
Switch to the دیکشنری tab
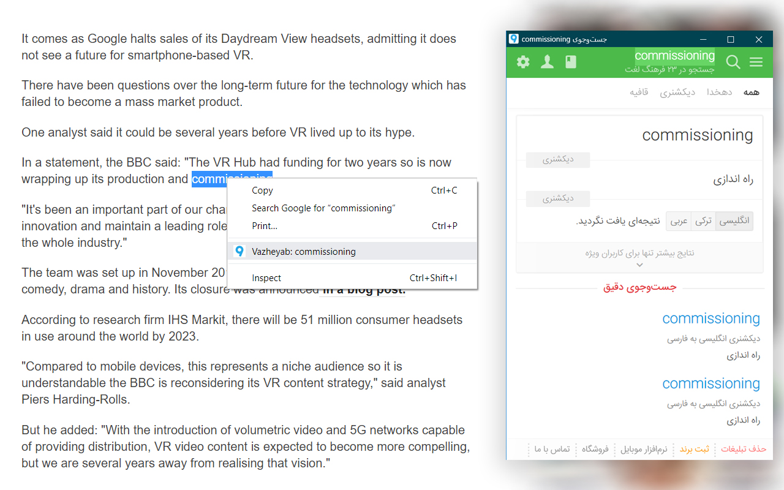tap(677, 92)
